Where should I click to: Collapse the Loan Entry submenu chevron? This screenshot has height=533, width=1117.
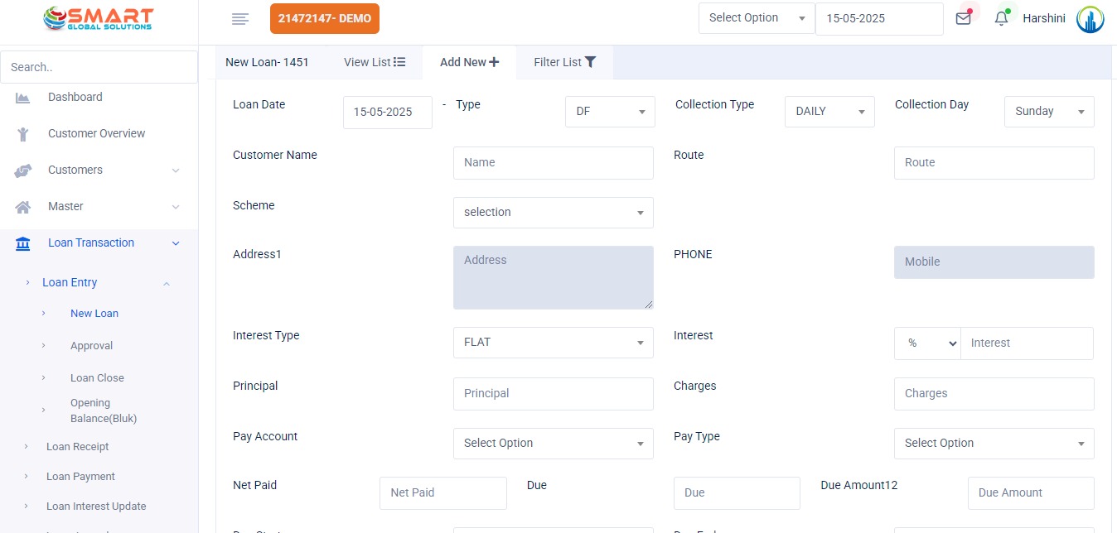click(167, 284)
